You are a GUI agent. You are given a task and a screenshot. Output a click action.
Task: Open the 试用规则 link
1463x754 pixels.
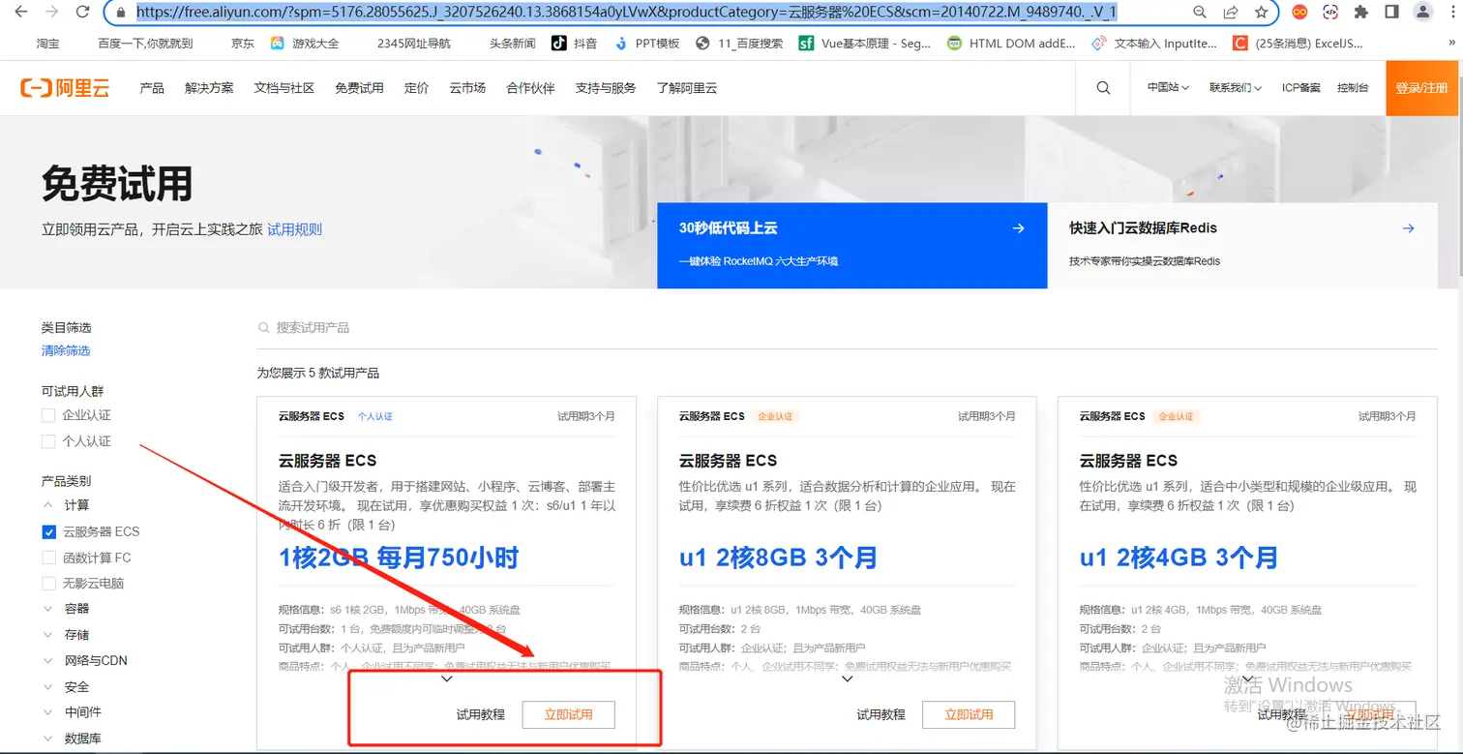coord(295,229)
